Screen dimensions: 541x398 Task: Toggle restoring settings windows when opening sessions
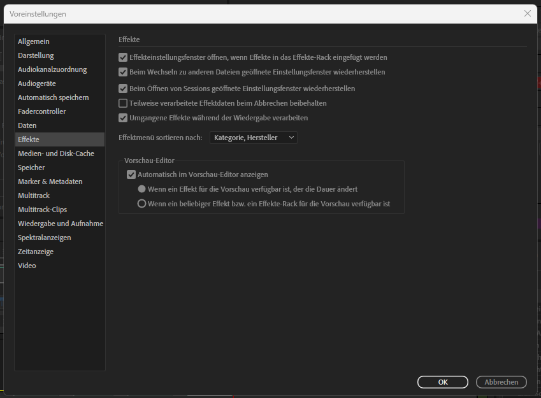[122, 88]
